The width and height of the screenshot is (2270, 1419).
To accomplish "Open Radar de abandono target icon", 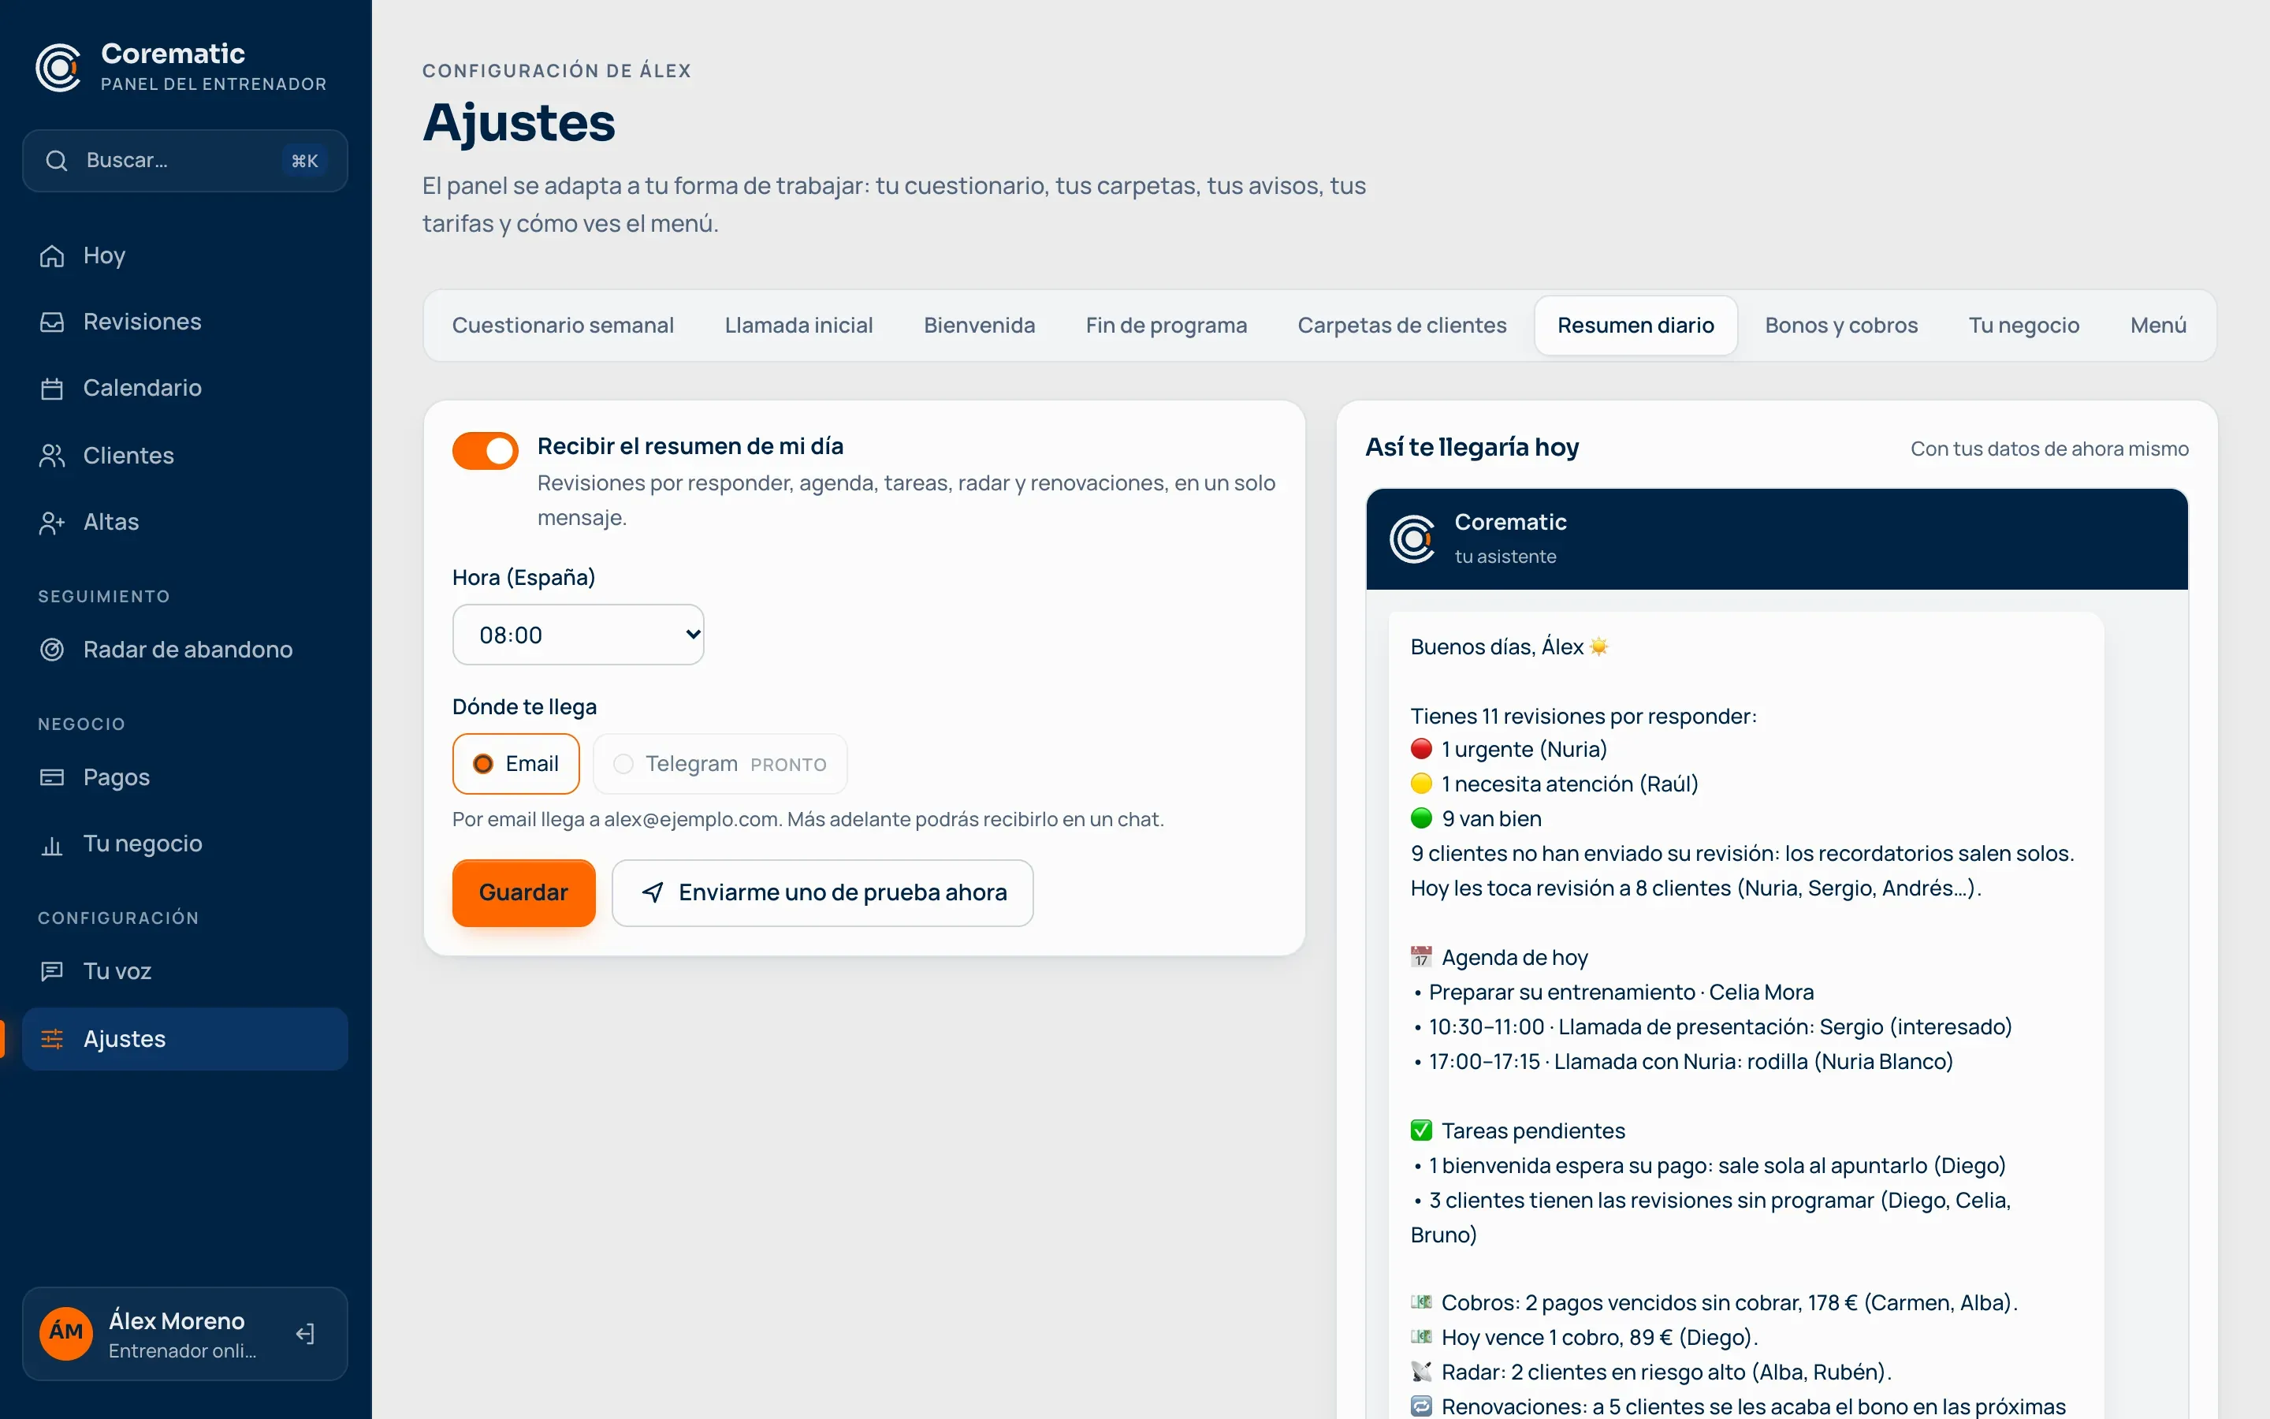I will point(51,650).
